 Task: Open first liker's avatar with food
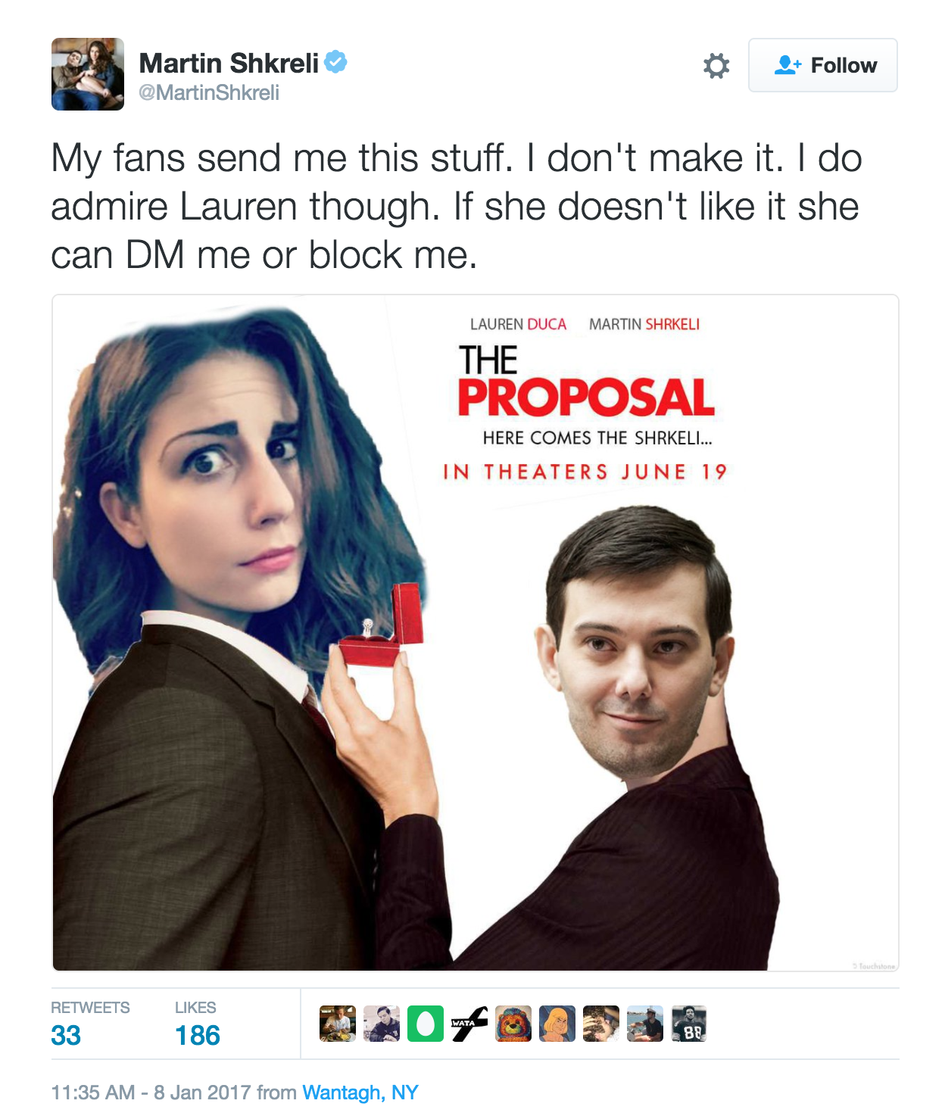(x=338, y=1024)
